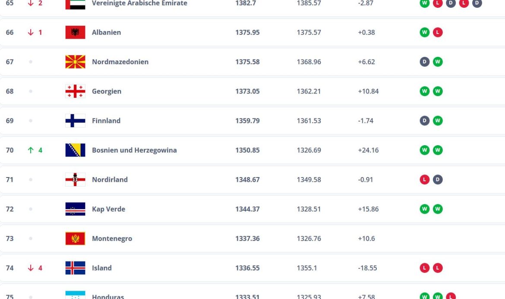Click Albania's red L result badge
Screen dimensions: 505x299
438,32
